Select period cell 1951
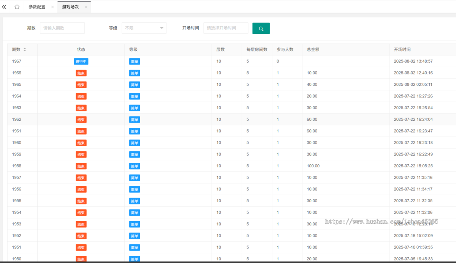This screenshot has width=456, height=263. [x=17, y=247]
